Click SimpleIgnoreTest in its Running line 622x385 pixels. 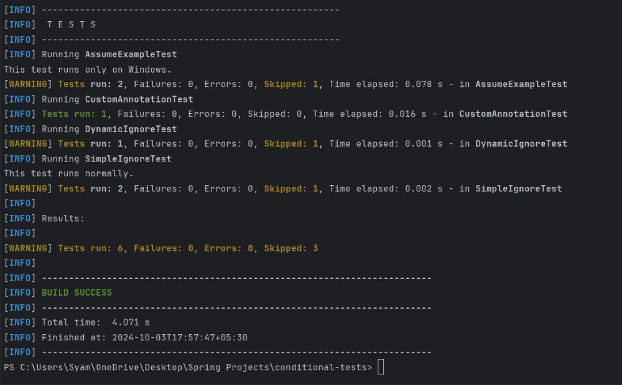click(x=128, y=159)
